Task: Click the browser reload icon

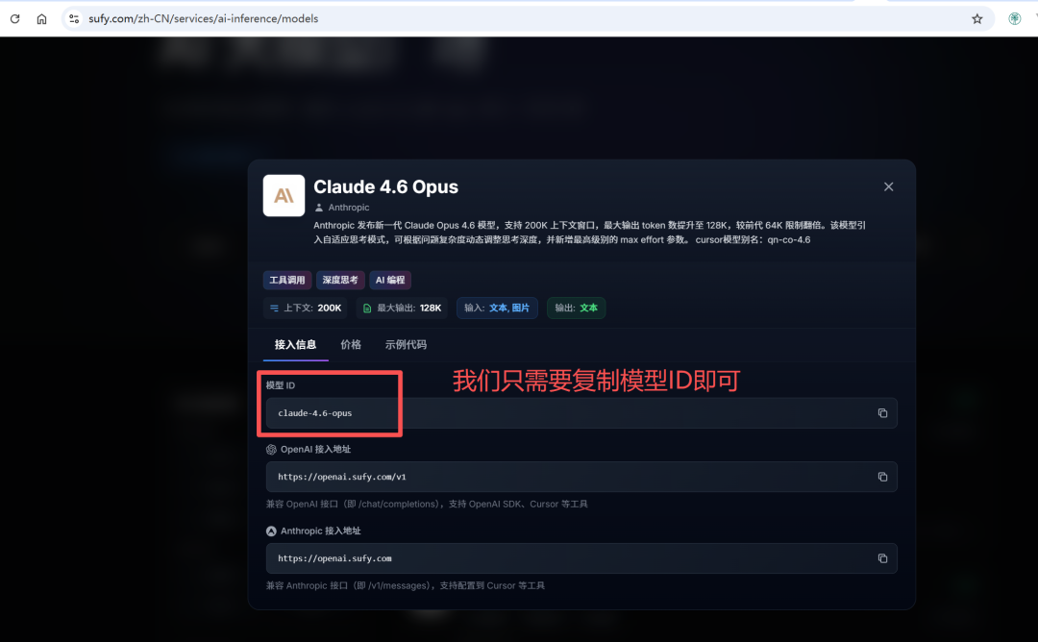Action: click(14, 18)
